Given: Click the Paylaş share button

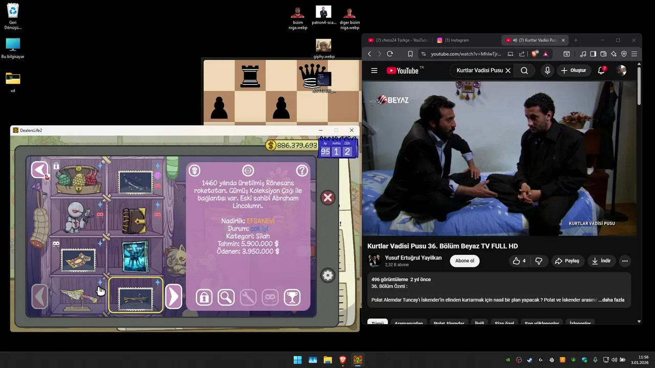Looking at the screenshot, I should (x=567, y=261).
